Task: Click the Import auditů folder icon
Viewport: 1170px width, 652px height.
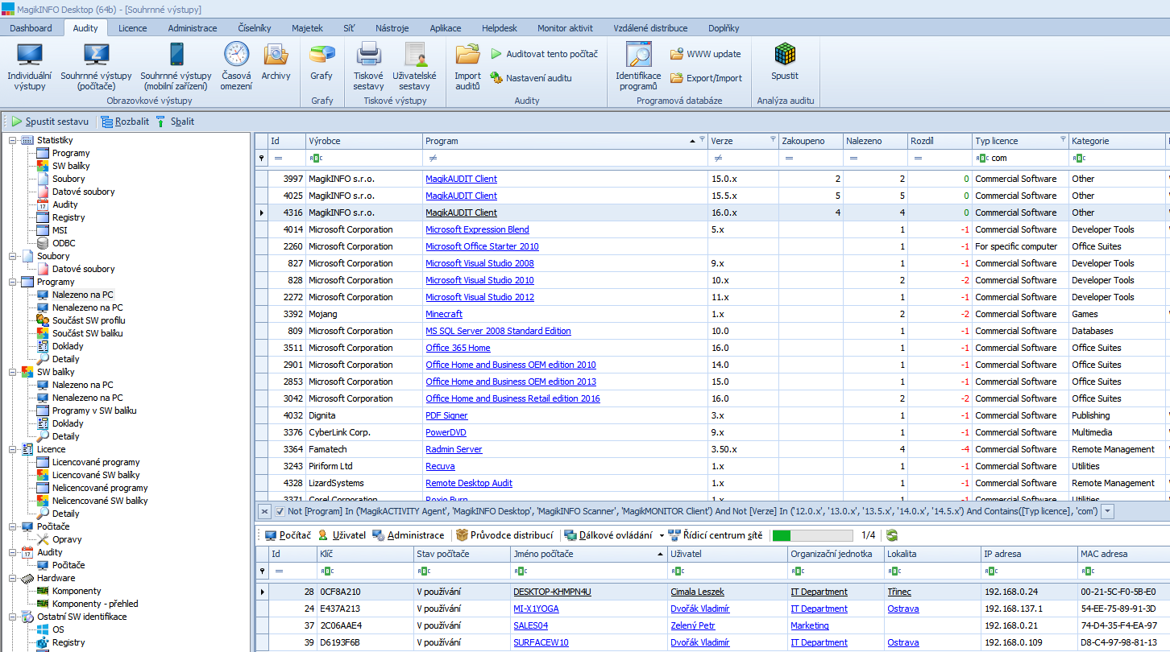Action: point(467,66)
